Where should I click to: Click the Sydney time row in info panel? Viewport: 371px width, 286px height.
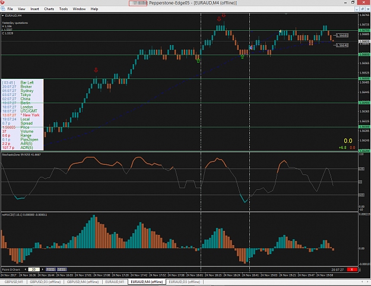[x=18, y=91]
